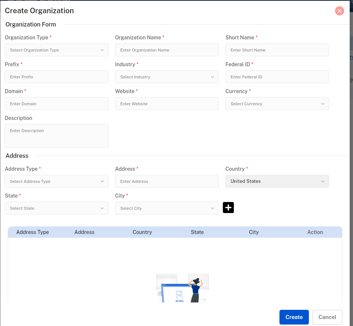Click the Create button
353x326 pixels.
point(294,317)
